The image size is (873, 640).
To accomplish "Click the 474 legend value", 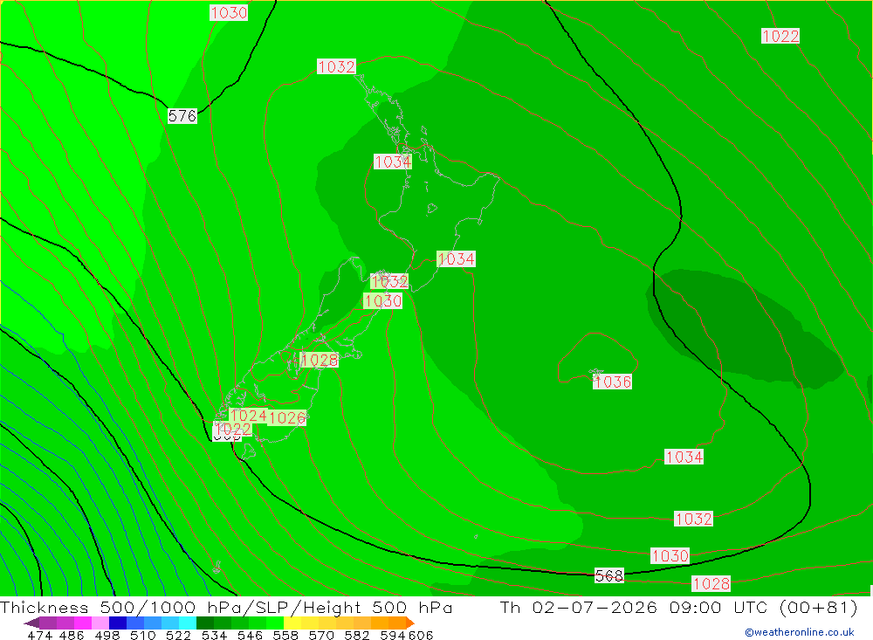I will [39, 635].
